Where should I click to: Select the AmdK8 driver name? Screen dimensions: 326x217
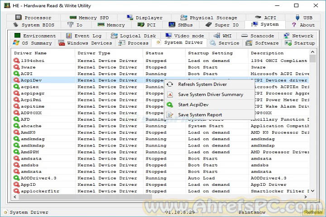(28, 132)
